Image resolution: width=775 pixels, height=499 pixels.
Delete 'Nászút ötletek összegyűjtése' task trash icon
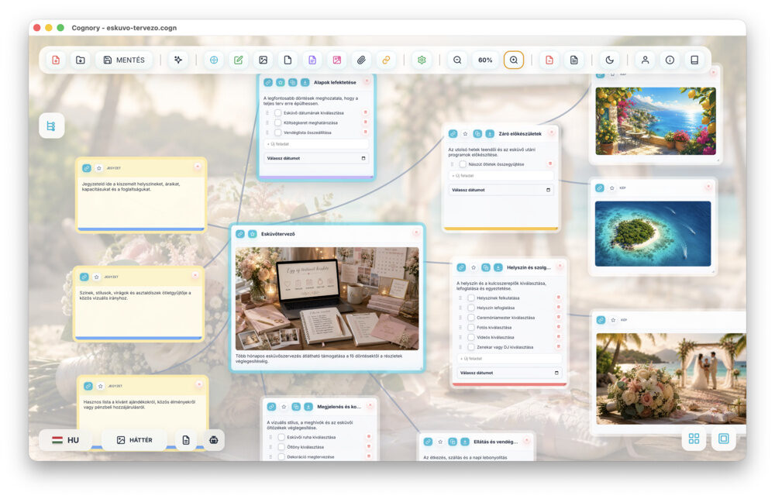coord(550,163)
